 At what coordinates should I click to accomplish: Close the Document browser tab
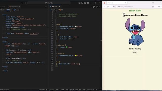click(126, 3)
